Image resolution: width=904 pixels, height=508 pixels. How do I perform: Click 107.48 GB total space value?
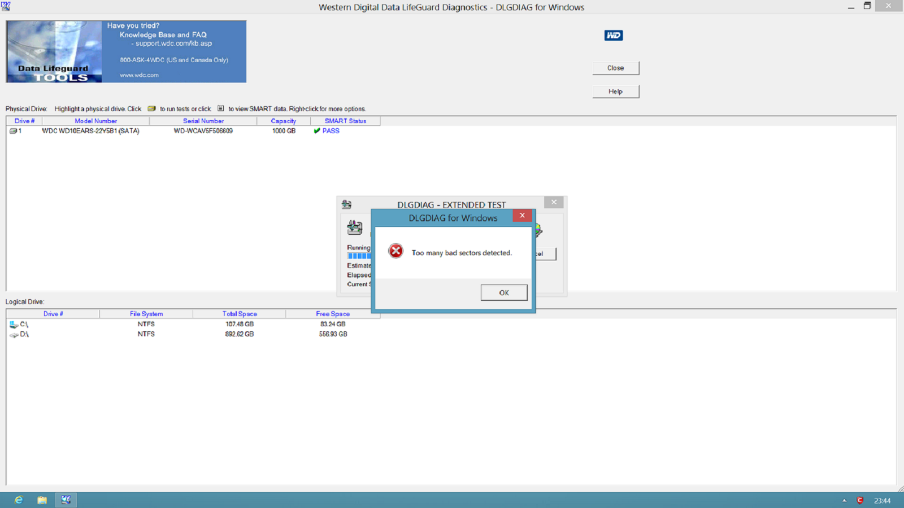(240, 324)
